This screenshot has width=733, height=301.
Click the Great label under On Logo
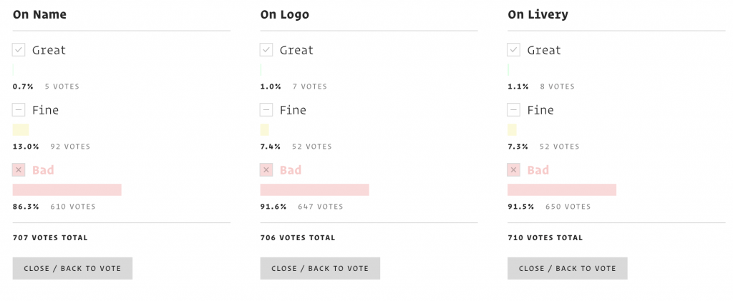coord(297,50)
